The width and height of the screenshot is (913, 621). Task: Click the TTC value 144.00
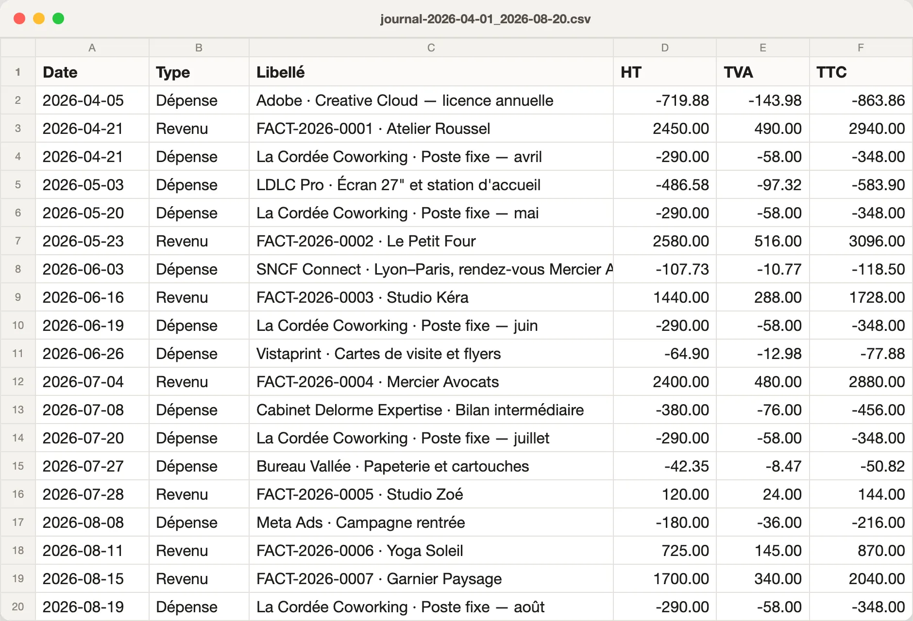[x=861, y=494]
